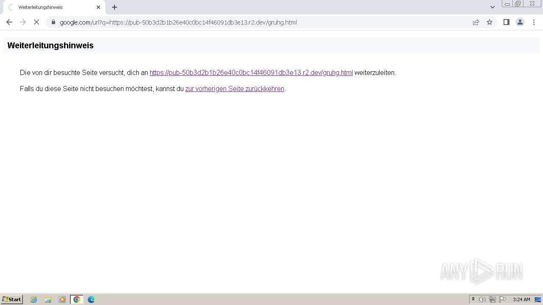Open Chrome's three-dot menu

(534, 22)
